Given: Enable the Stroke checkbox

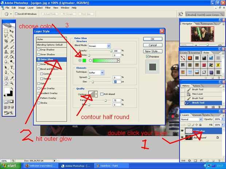Looking at the screenshot, I should click(39, 103).
